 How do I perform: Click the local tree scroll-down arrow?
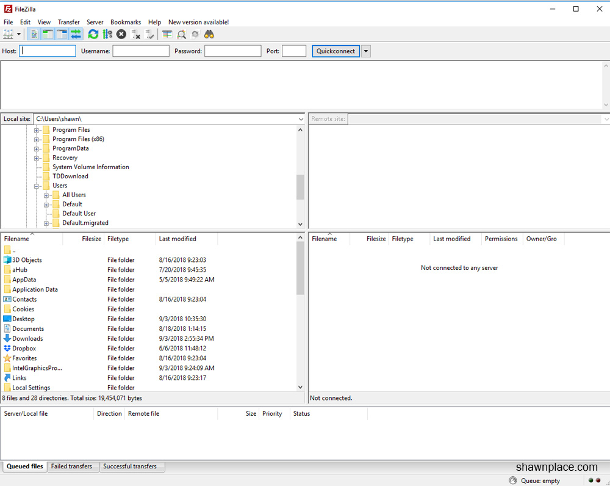pos(300,224)
